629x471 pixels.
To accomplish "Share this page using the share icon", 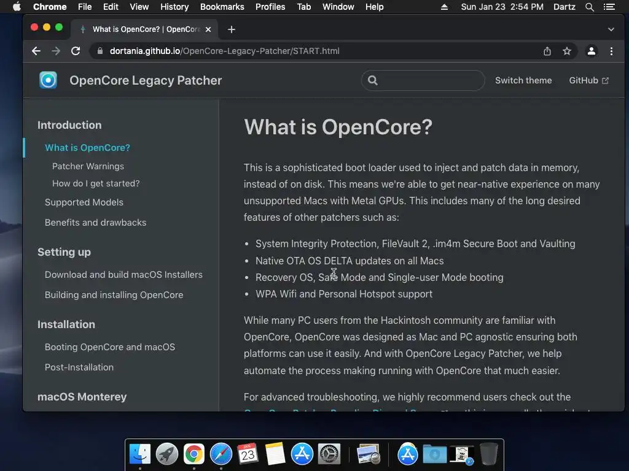I will [547, 51].
